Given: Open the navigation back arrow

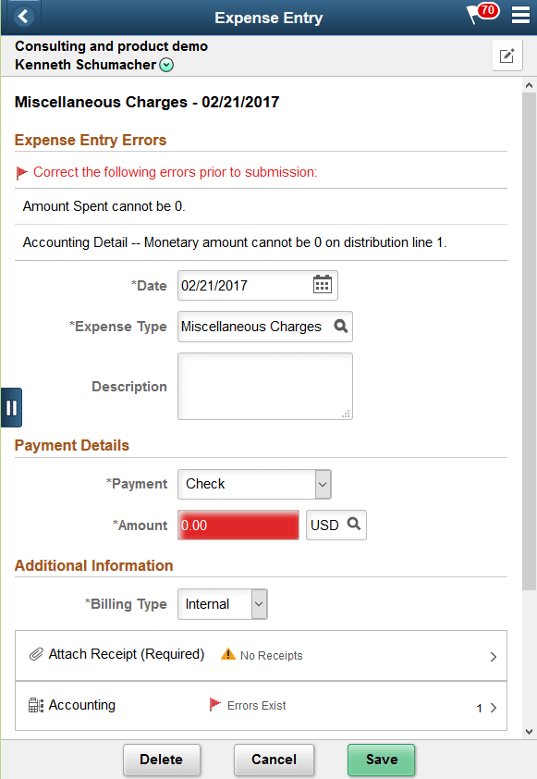Looking at the screenshot, I should tap(22, 17).
